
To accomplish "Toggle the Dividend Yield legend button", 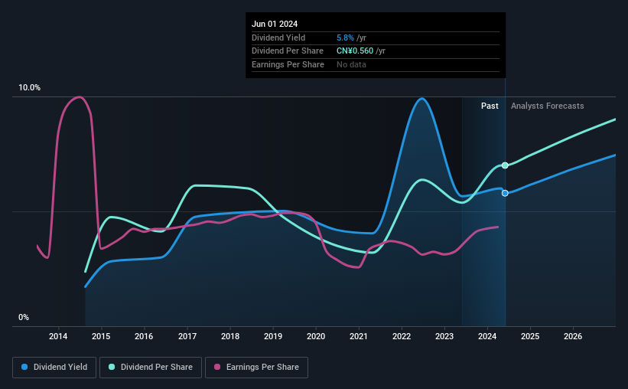I will pos(54,368).
